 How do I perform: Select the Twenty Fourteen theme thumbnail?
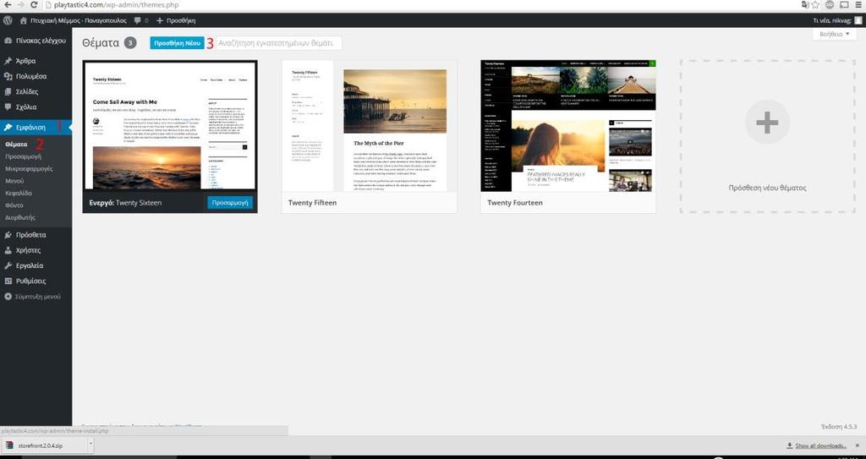tap(568, 126)
